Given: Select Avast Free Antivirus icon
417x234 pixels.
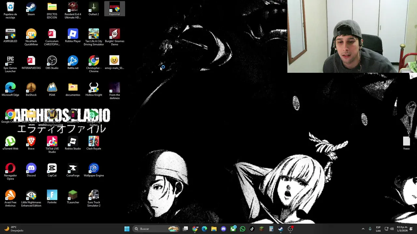Looking at the screenshot, I should click(10, 199).
